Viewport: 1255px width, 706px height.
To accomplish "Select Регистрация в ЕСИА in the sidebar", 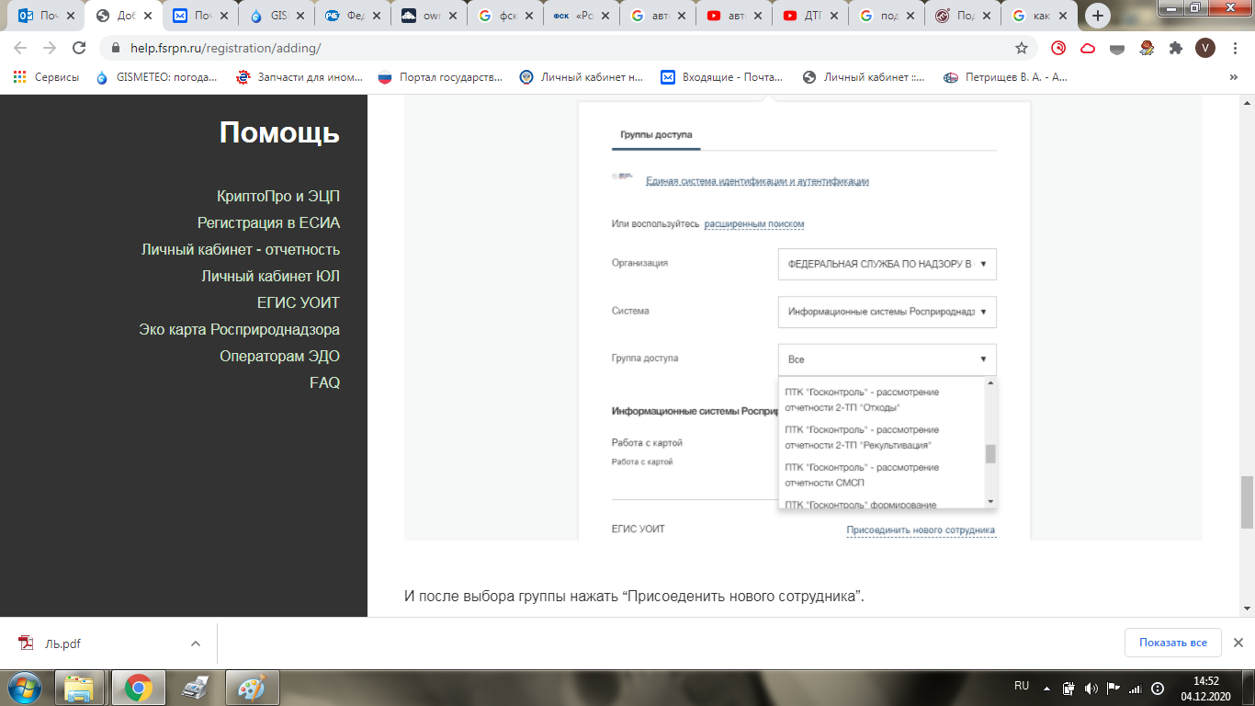I will coord(268,222).
